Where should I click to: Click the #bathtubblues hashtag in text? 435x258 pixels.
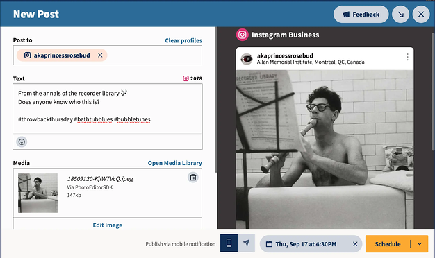coord(93,119)
